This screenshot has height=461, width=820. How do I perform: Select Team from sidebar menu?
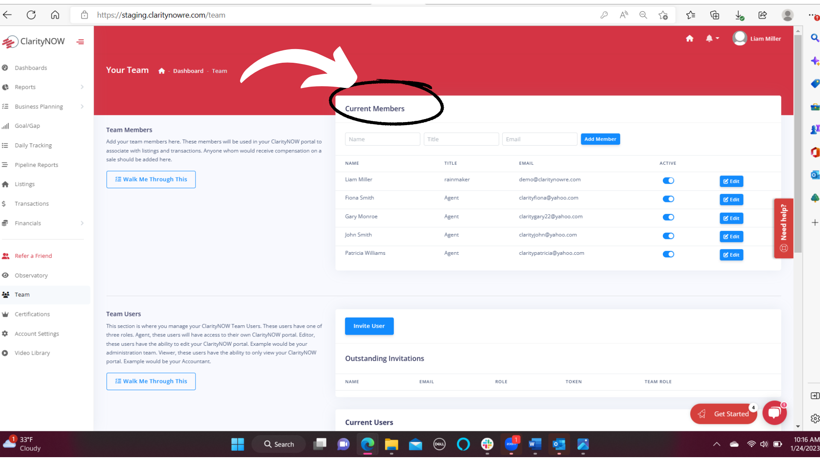[22, 295]
